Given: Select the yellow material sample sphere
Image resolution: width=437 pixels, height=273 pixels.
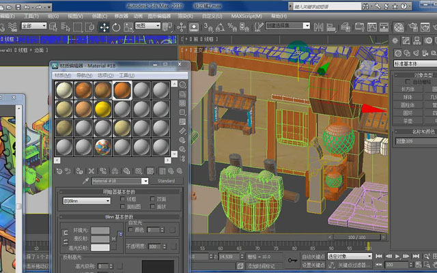Looking at the screenshot, I should click(103, 109).
